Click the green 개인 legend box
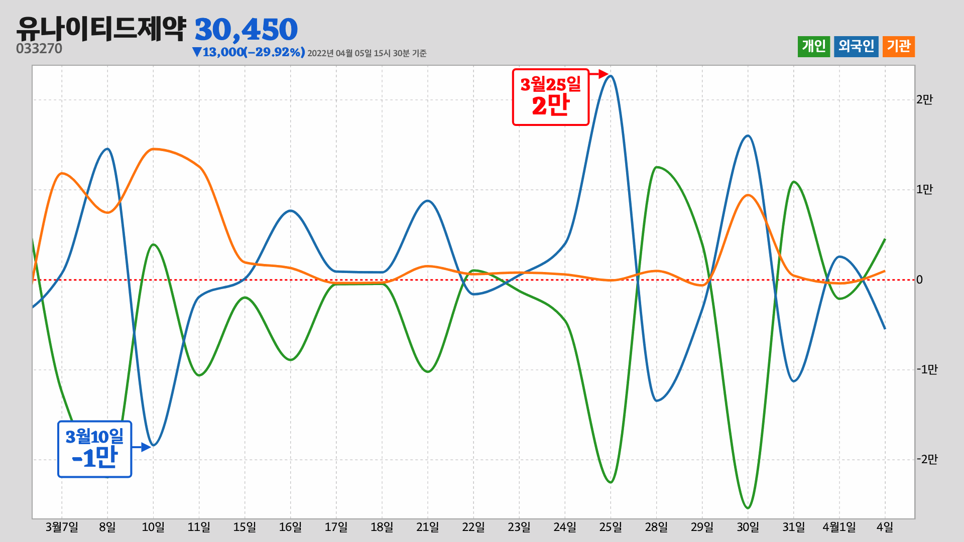This screenshot has height=542, width=964. coord(814,47)
